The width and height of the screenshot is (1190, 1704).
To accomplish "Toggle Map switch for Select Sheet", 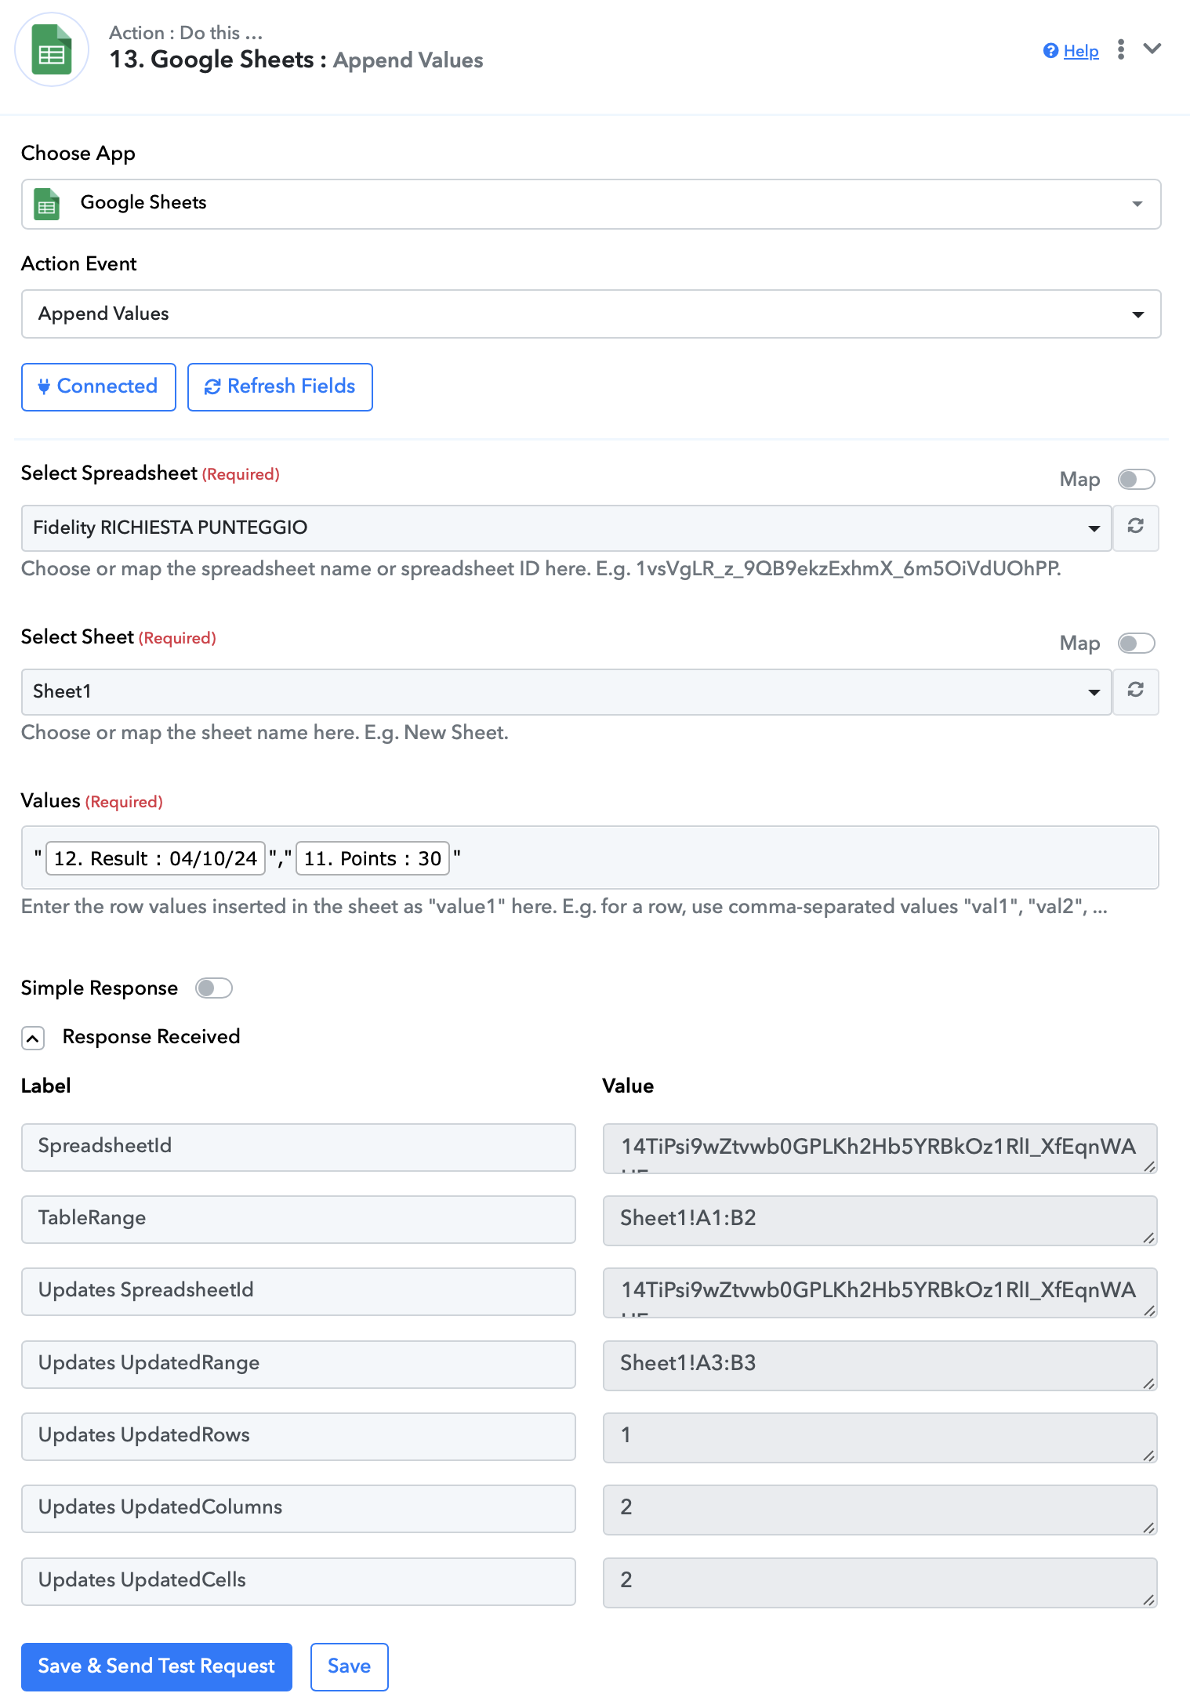I will 1136,643.
